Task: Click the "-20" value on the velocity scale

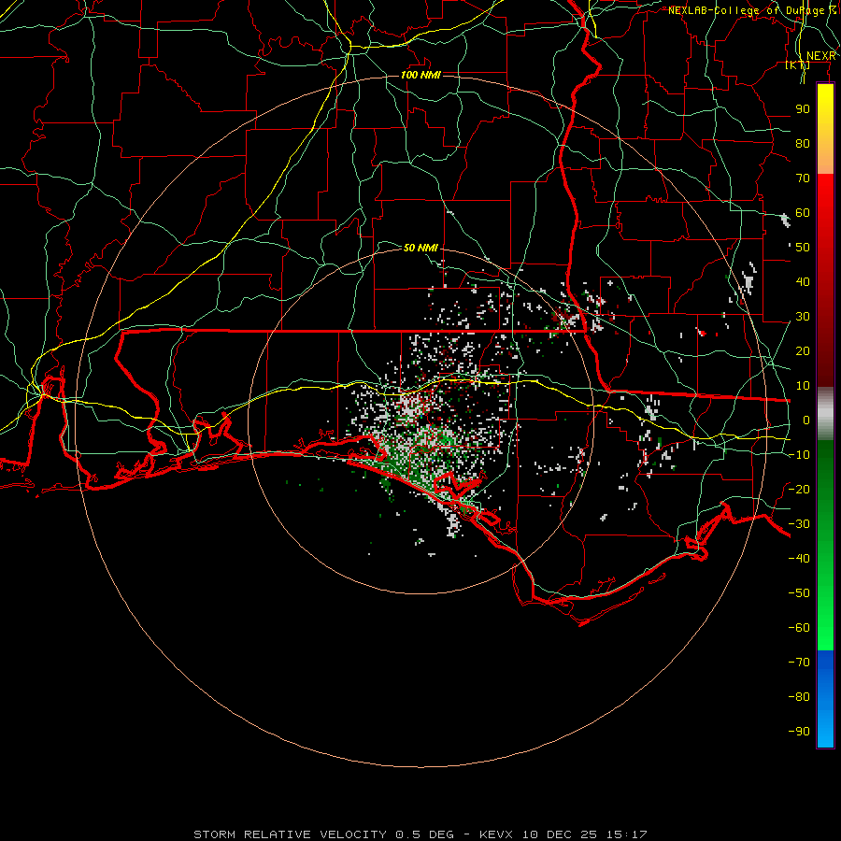Action: point(799,490)
